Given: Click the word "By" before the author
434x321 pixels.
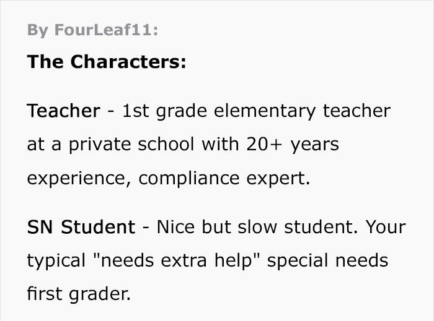Looking at the screenshot, I should [37, 31].
